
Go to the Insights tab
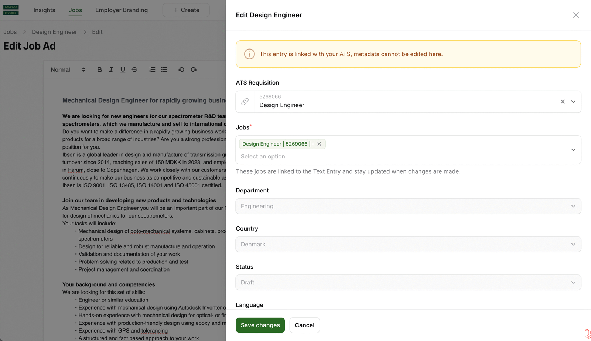(x=44, y=10)
